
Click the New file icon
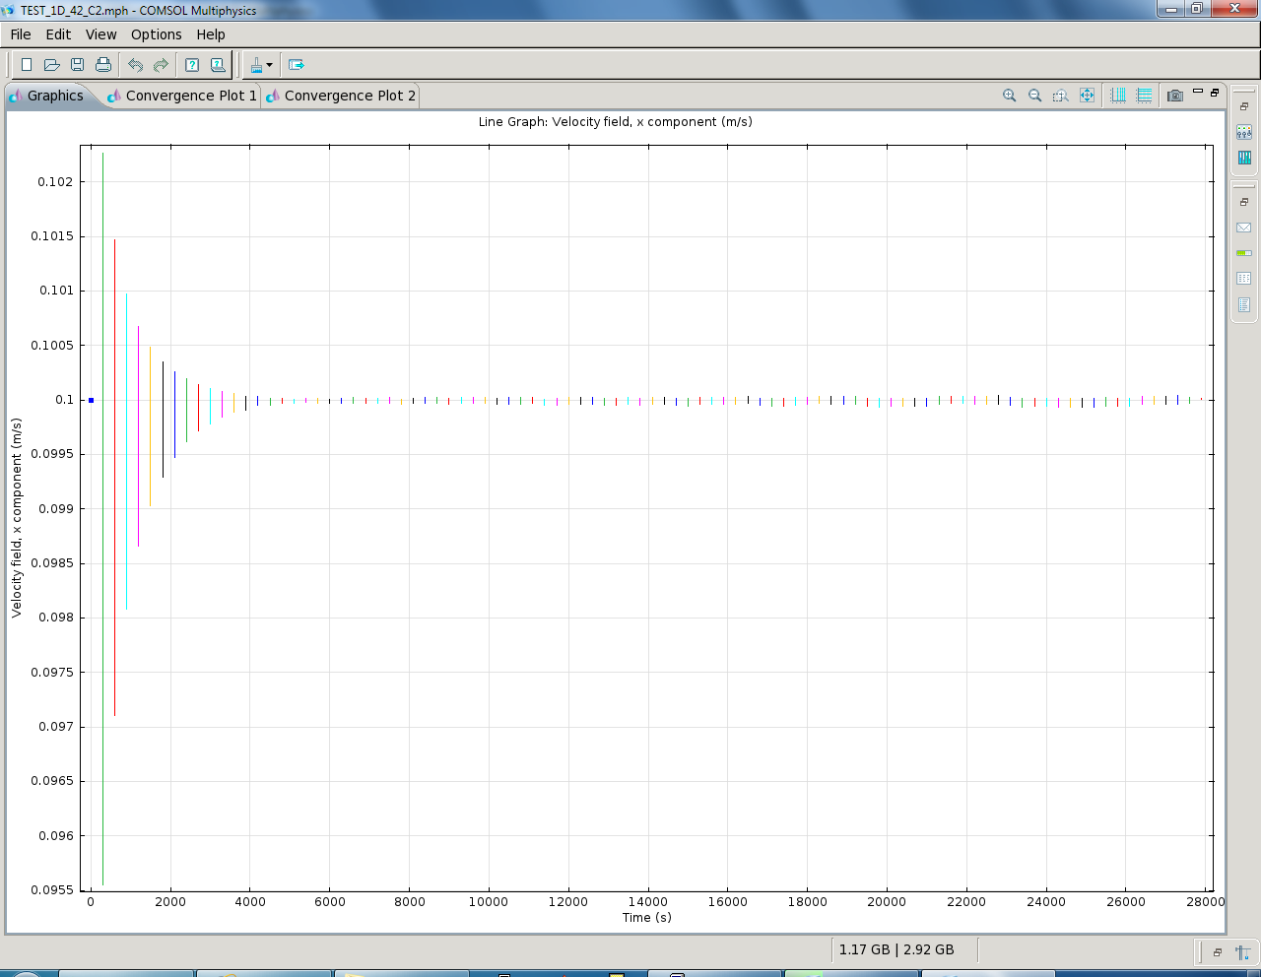[27, 65]
